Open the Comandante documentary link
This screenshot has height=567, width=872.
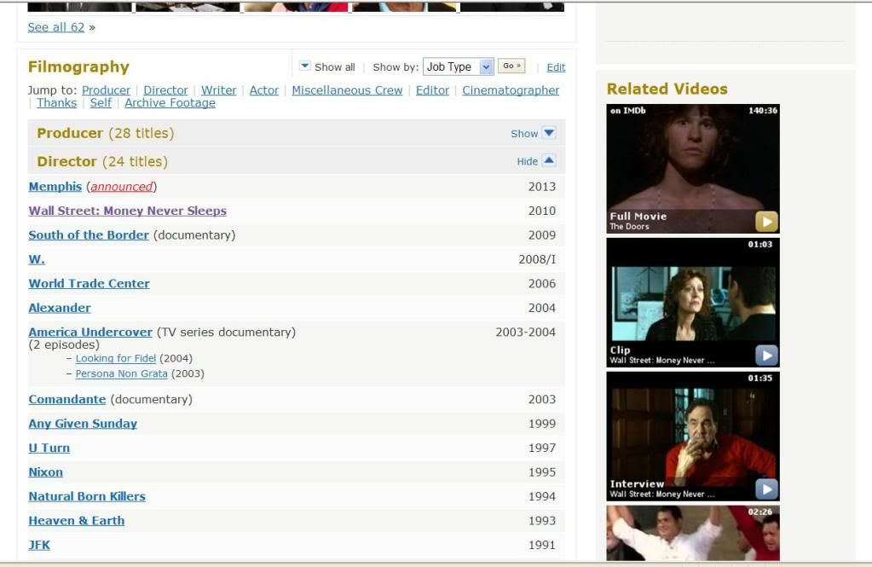(x=66, y=400)
